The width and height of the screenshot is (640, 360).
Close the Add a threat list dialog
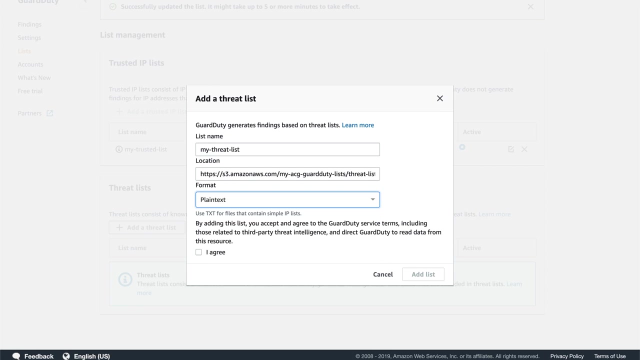pyautogui.click(x=440, y=98)
